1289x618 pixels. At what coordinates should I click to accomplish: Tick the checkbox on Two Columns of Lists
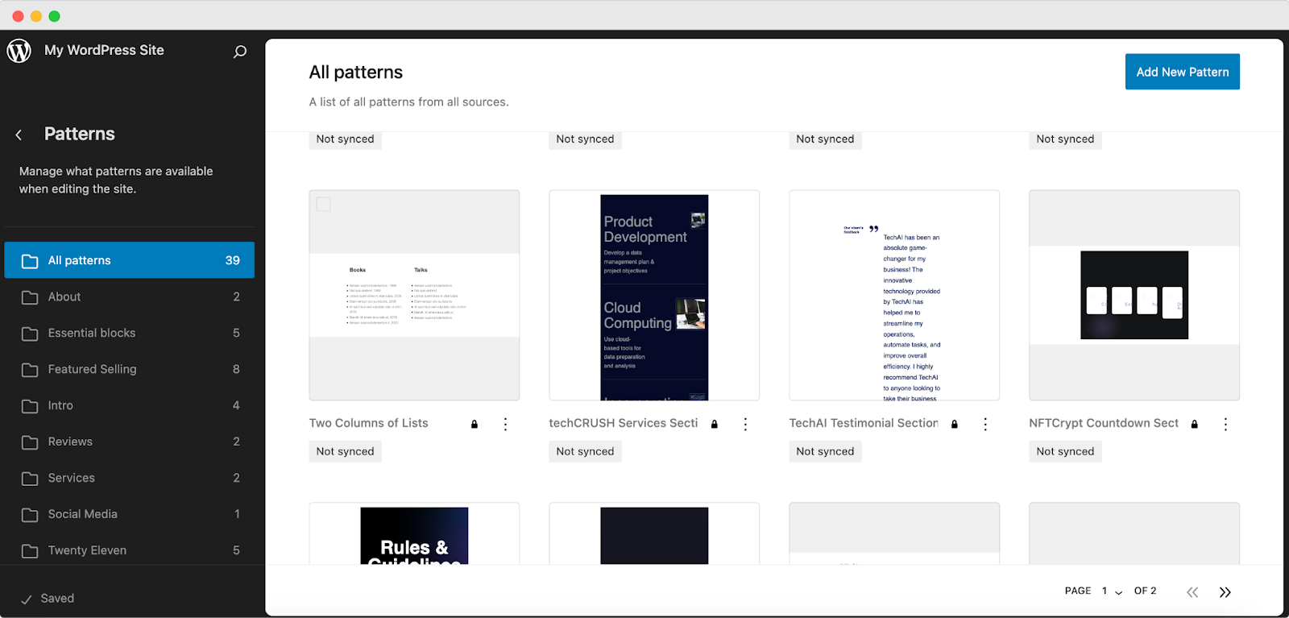(x=324, y=205)
